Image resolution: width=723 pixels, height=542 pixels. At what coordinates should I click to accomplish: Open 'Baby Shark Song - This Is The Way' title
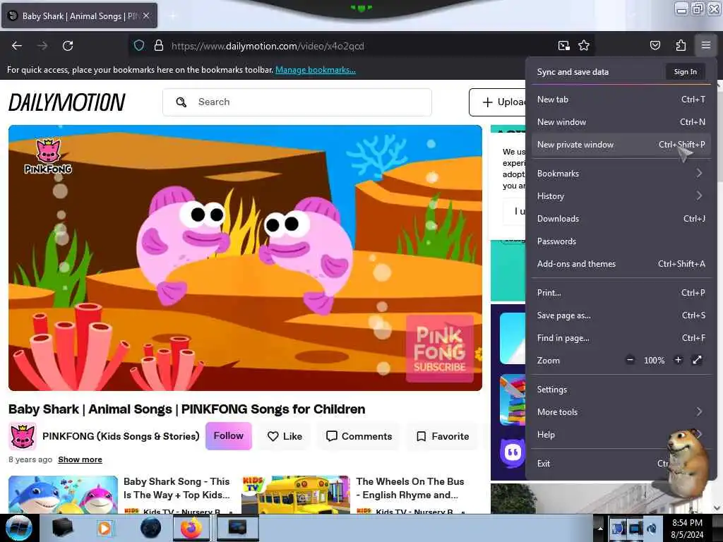pyautogui.click(x=177, y=488)
